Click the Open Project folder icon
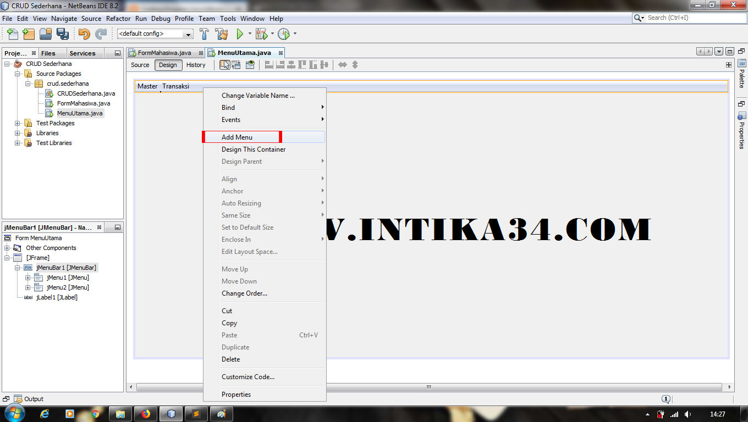The width and height of the screenshot is (748, 422). [46, 34]
